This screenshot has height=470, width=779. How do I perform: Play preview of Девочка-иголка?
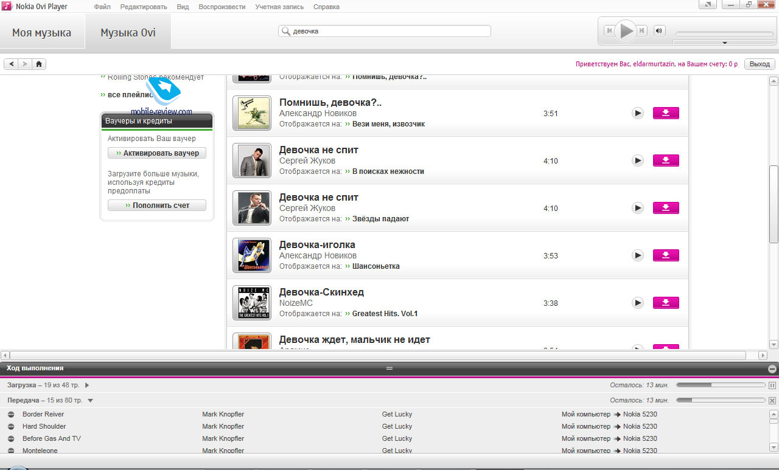[x=637, y=255]
